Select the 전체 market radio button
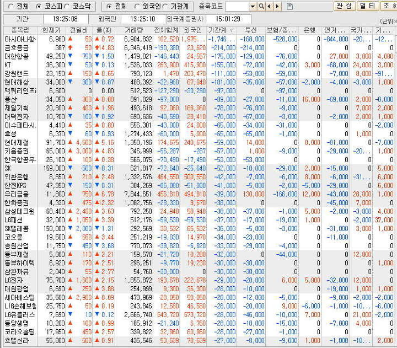This screenshot has height=348, width=397. coord(11,6)
